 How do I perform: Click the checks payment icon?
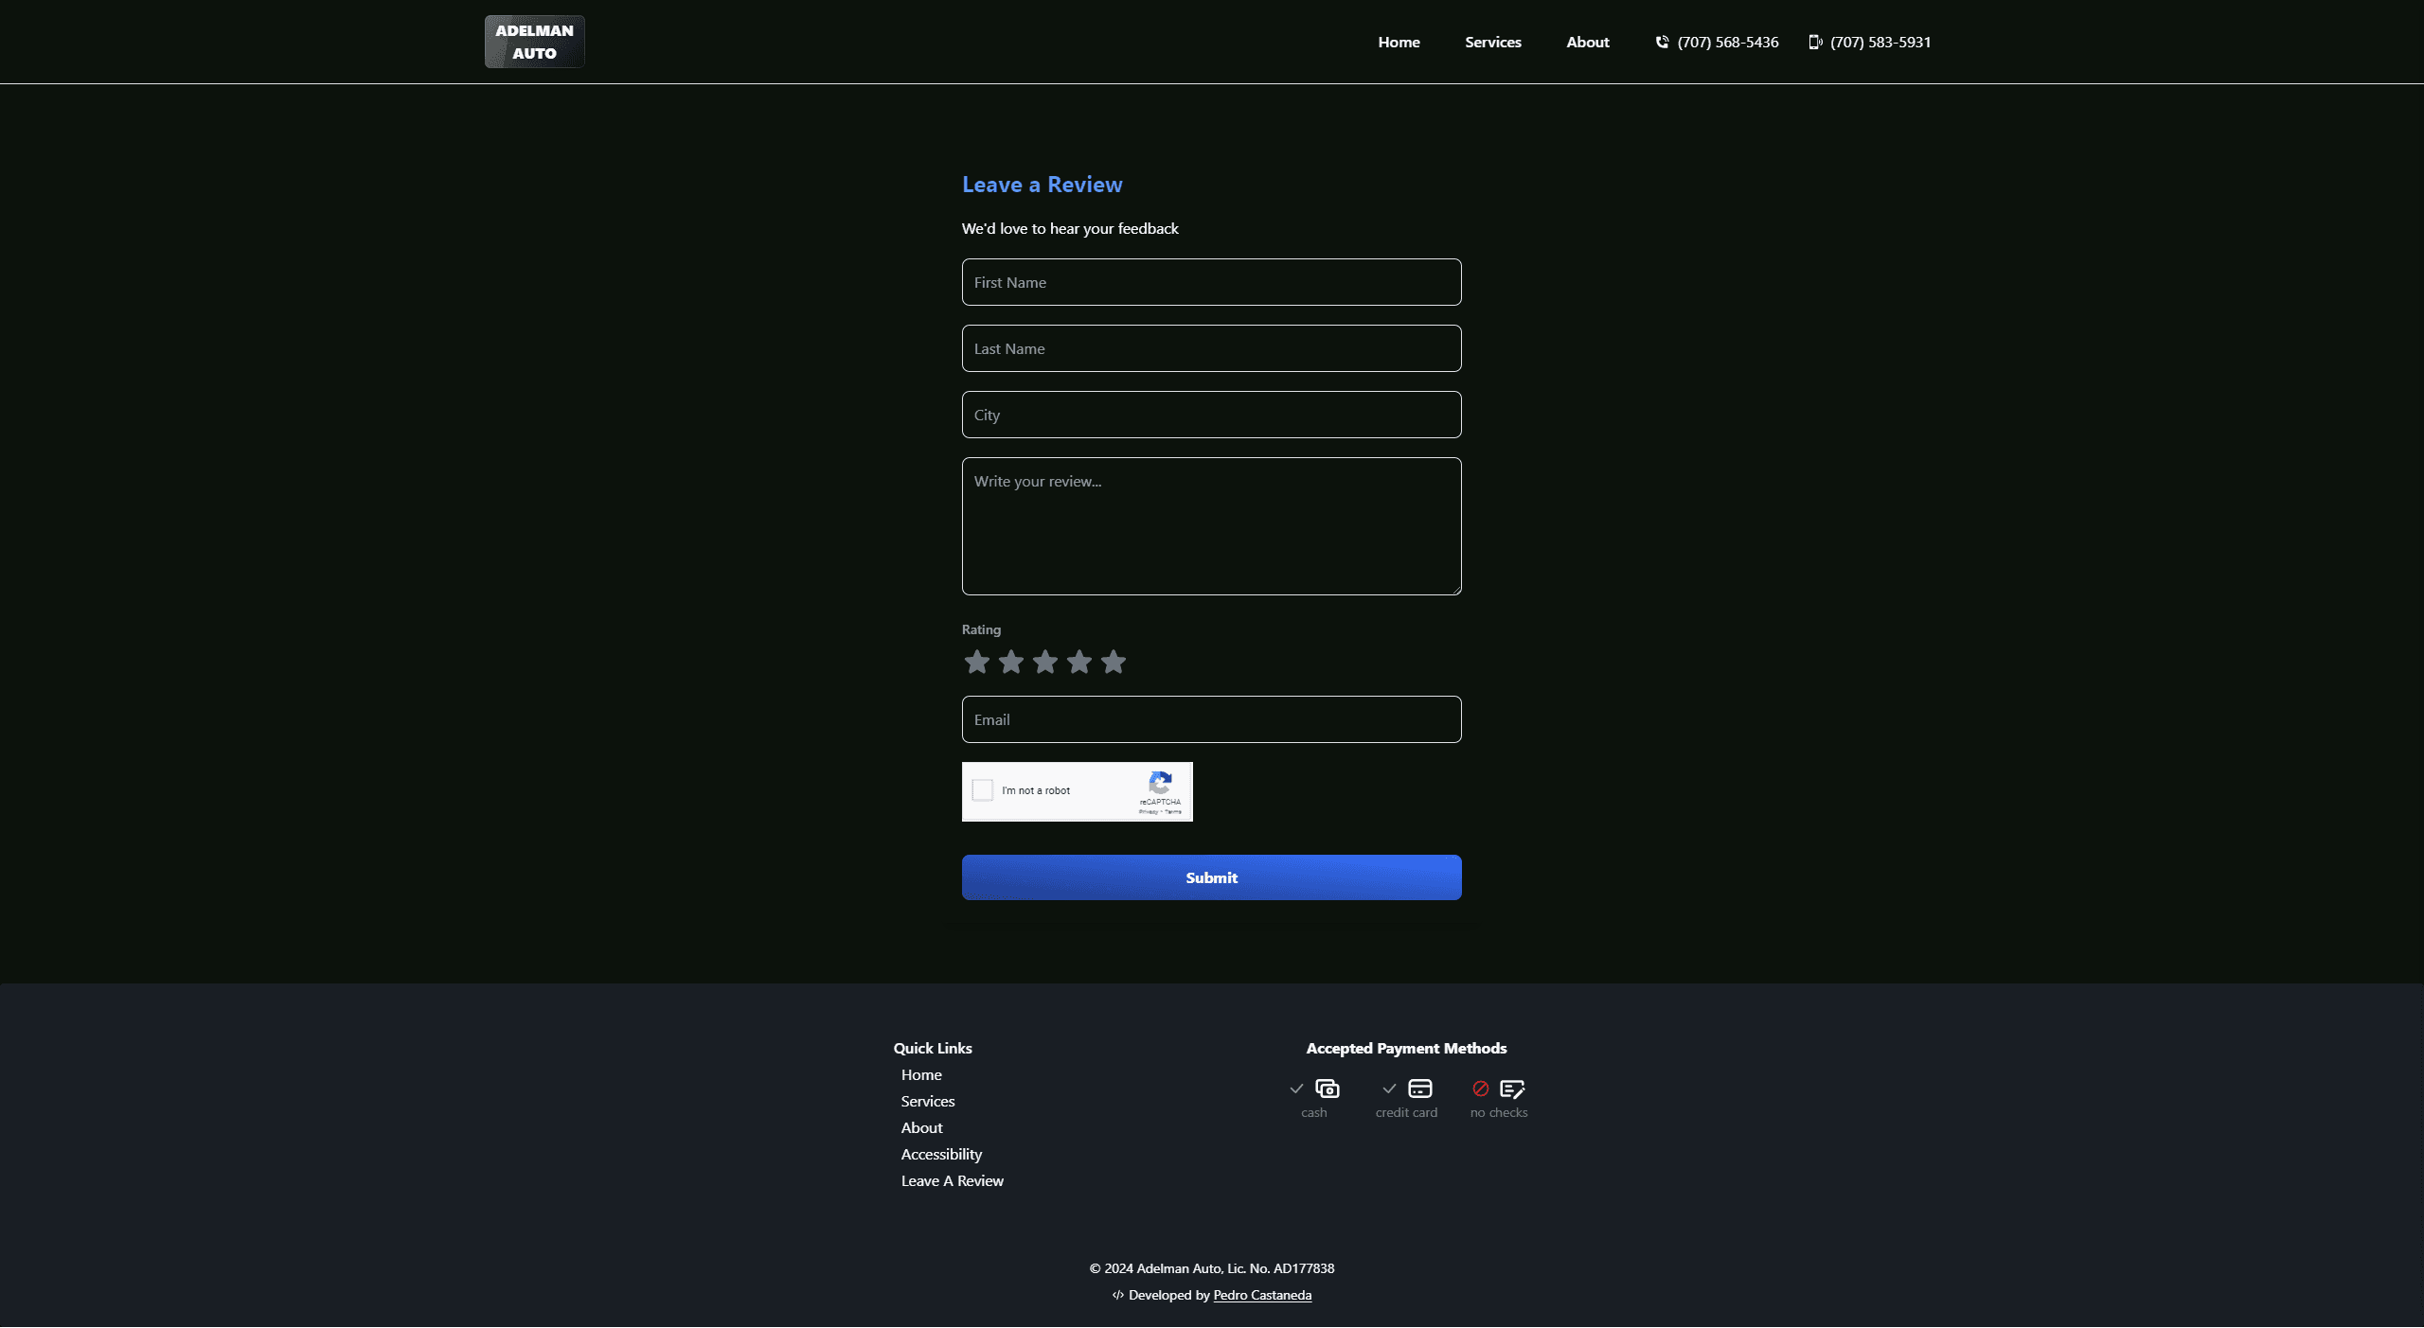[x=1513, y=1089]
